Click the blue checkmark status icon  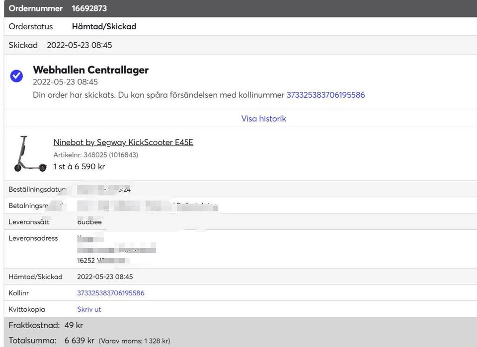[x=16, y=76]
